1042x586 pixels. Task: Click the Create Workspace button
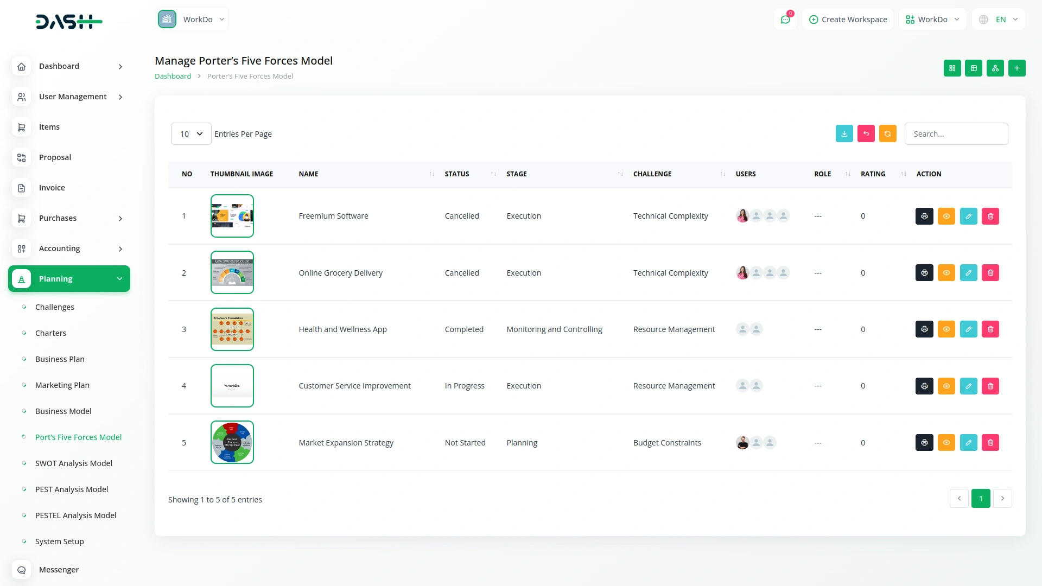pos(848,20)
